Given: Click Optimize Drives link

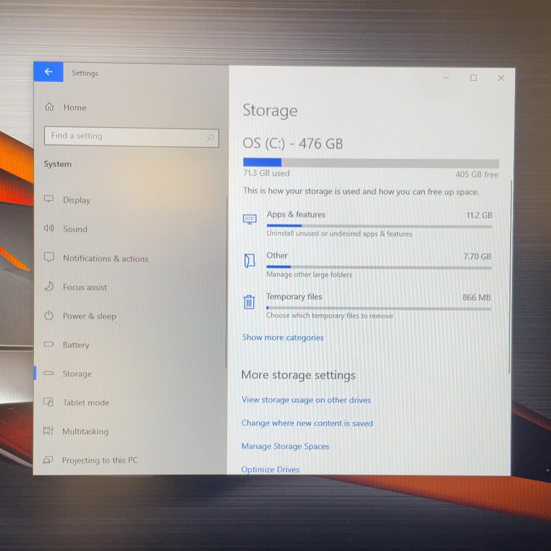Looking at the screenshot, I should [x=270, y=469].
